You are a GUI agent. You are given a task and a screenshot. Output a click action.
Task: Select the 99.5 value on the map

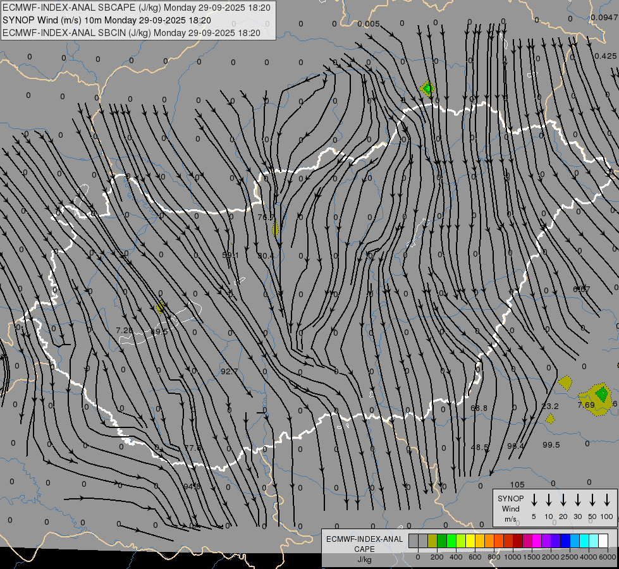(x=551, y=444)
